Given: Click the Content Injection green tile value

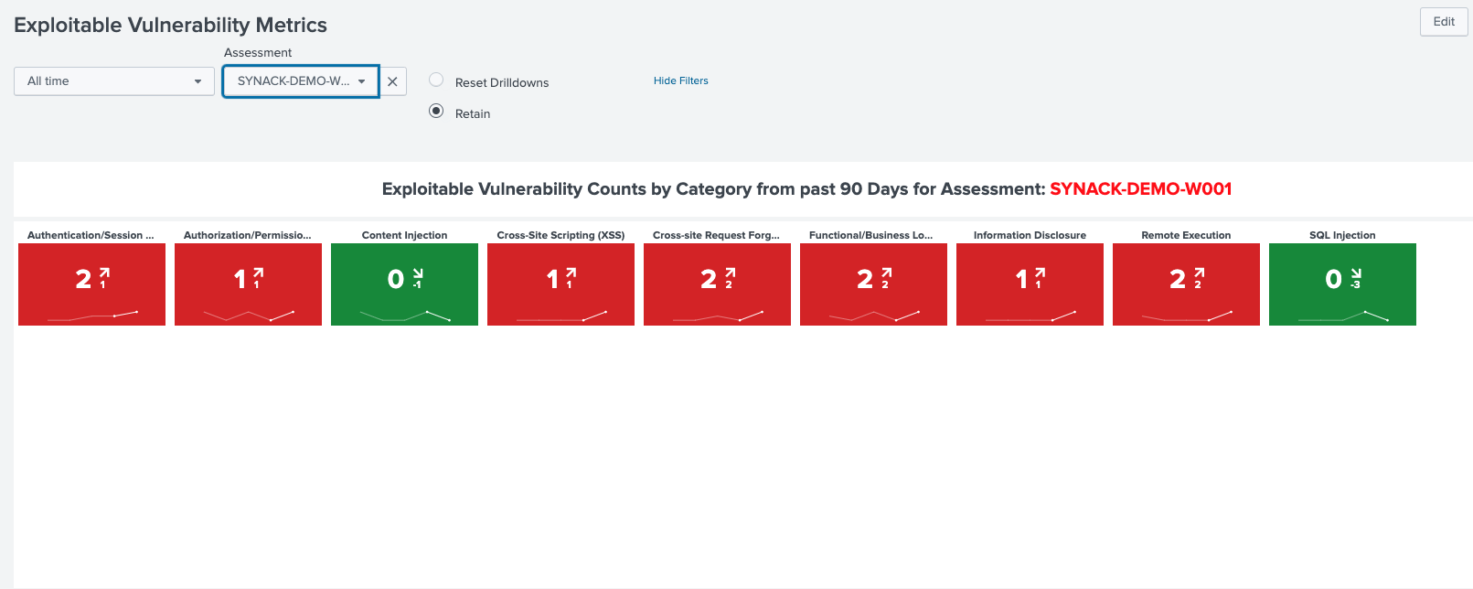Looking at the screenshot, I should pyautogui.click(x=396, y=279).
